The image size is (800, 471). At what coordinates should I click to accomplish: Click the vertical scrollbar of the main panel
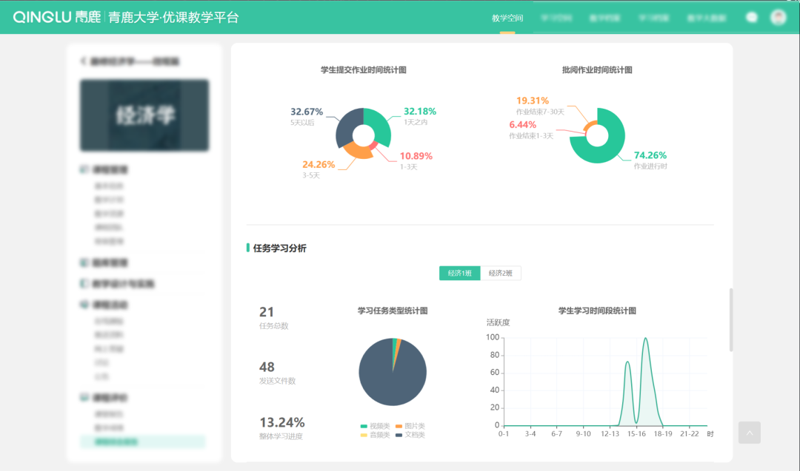[x=731, y=319]
